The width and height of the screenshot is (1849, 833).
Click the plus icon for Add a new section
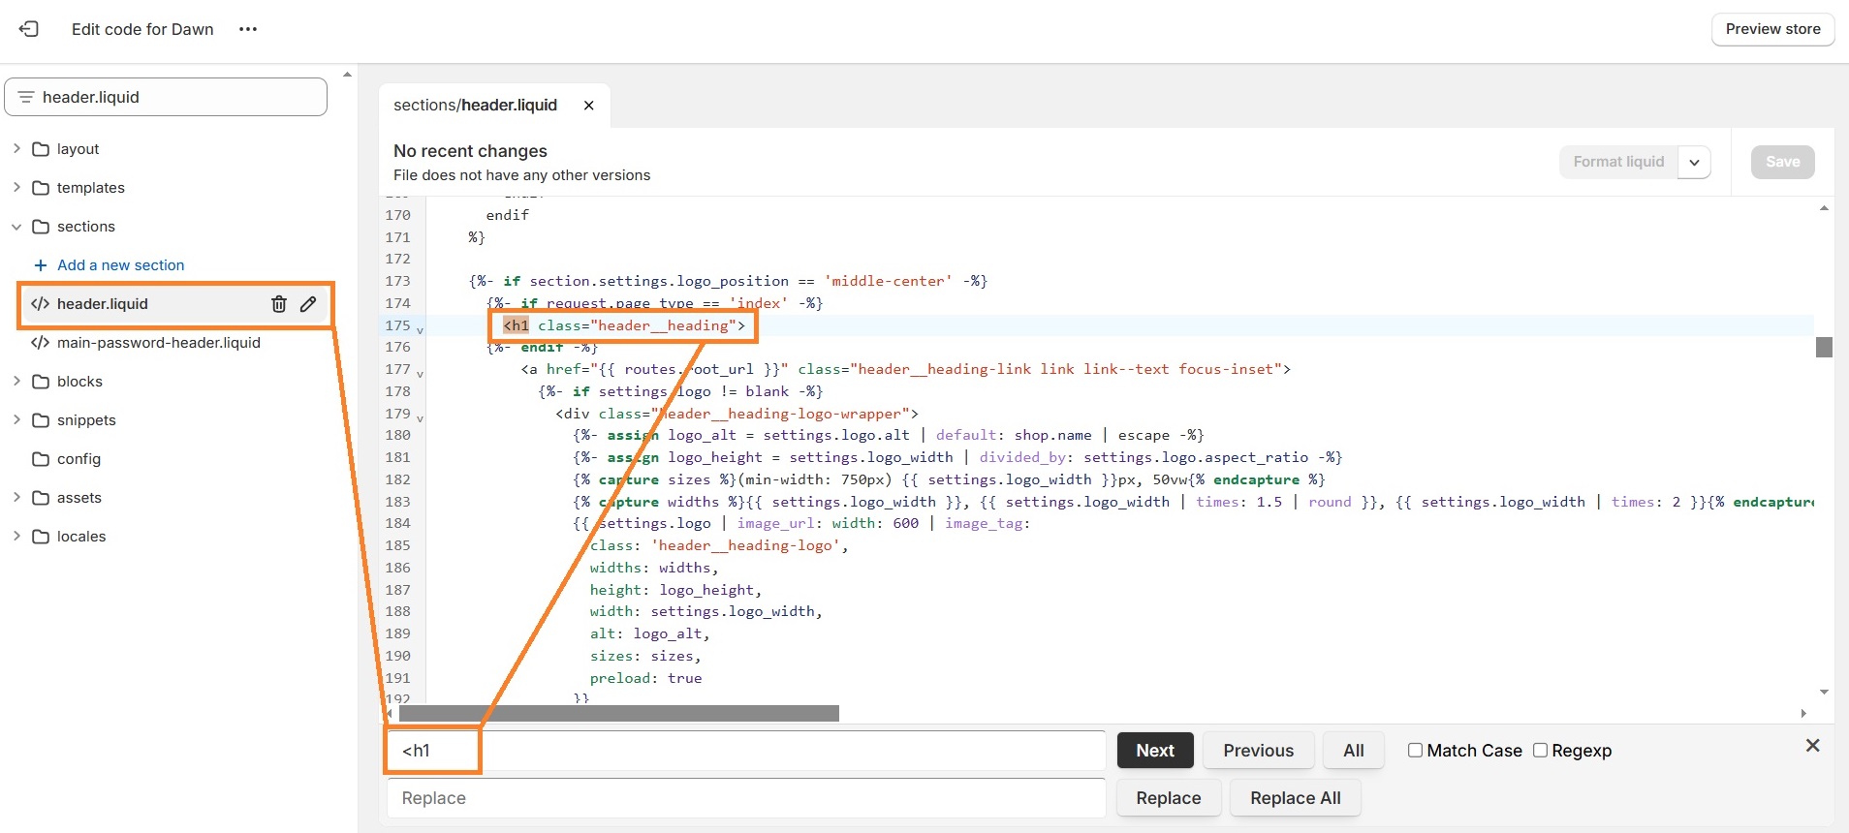pyautogui.click(x=41, y=265)
